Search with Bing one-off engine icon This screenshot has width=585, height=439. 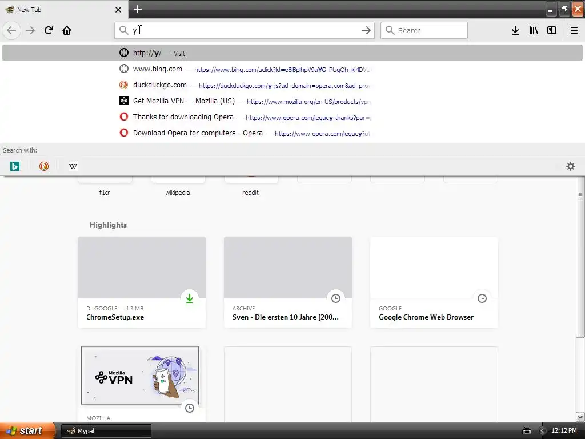(x=15, y=166)
